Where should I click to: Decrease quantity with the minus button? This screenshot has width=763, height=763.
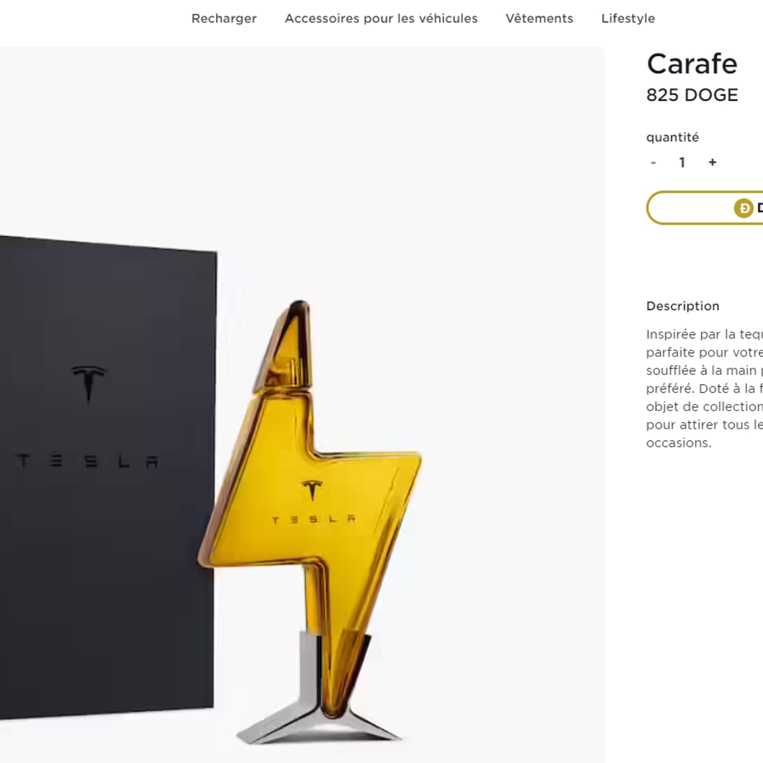point(653,163)
